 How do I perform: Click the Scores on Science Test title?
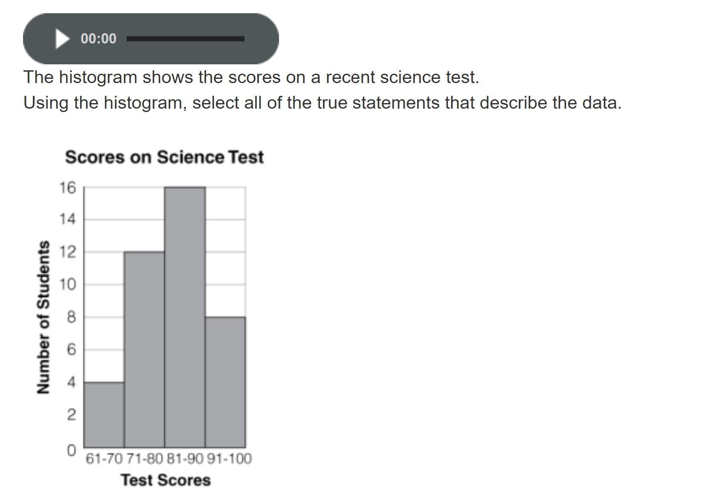tap(164, 157)
